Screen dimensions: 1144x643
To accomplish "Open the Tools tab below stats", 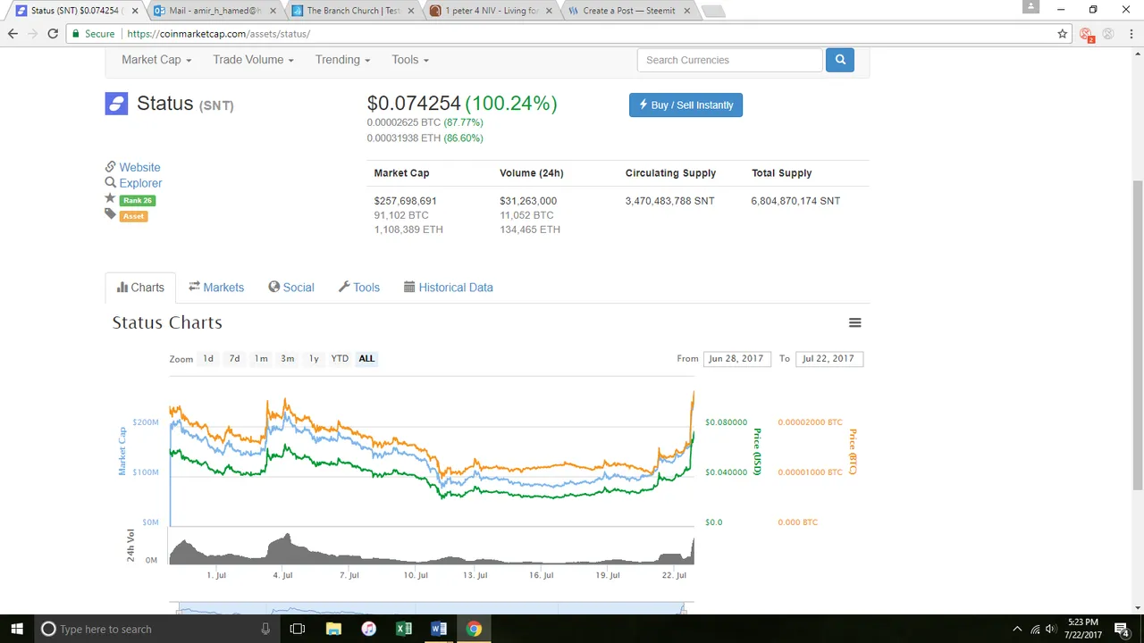I will (359, 288).
